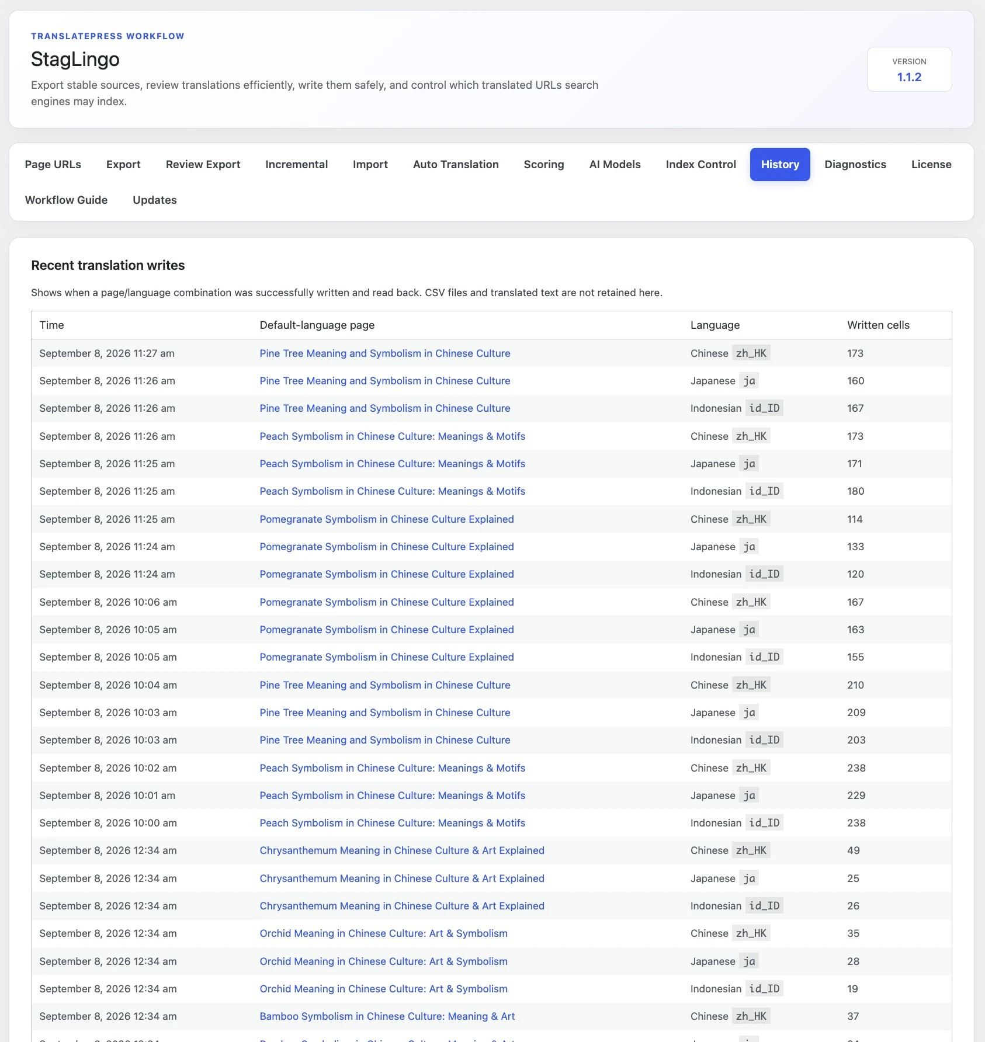Click the id_ID code in 10:00 am row
Image resolution: width=985 pixels, height=1042 pixels.
pyautogui.click(x=764, y=823)
